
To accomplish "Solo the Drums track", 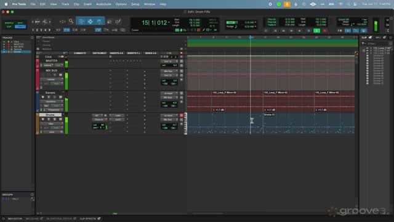I will pyautogui.click(x=55, y=119).
